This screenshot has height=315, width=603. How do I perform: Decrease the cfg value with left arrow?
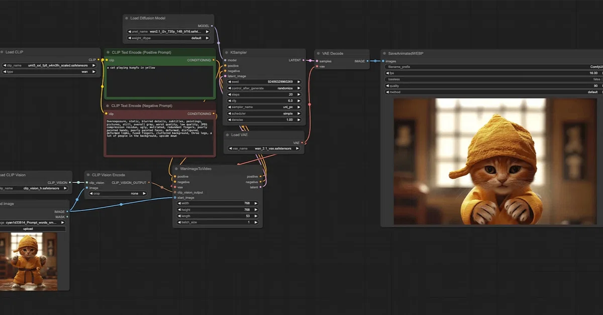tap(230, 100)
